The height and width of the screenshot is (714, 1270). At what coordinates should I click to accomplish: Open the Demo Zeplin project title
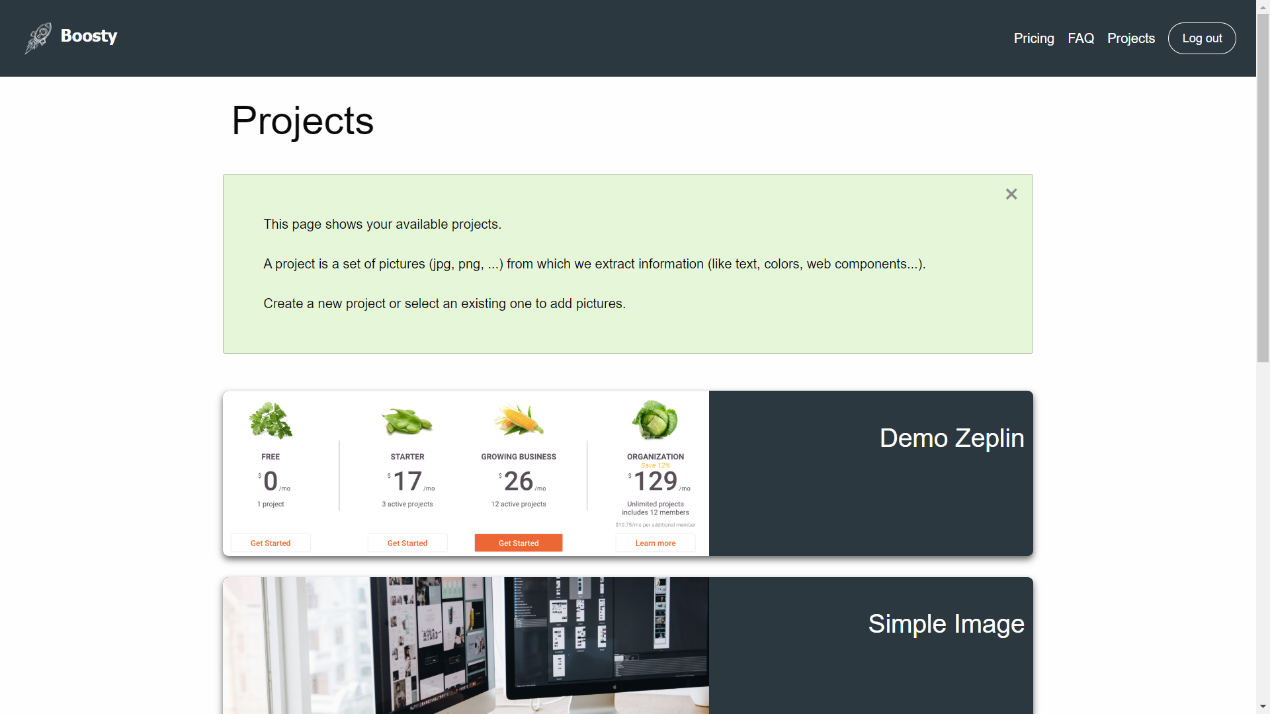tap(951, 438)
